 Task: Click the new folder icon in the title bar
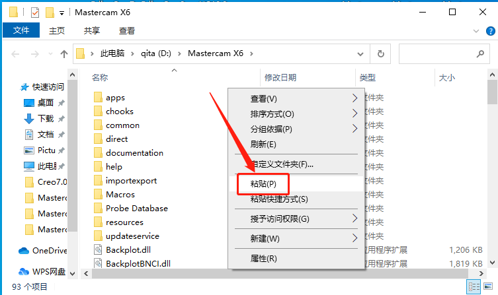[50, 13]
